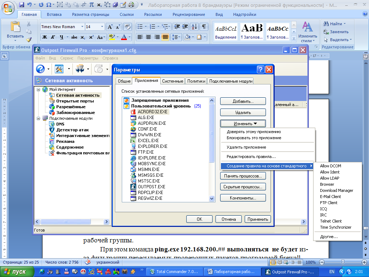
Task: Switch to Print Layout view in Word status bar
Action: (273, 262)
